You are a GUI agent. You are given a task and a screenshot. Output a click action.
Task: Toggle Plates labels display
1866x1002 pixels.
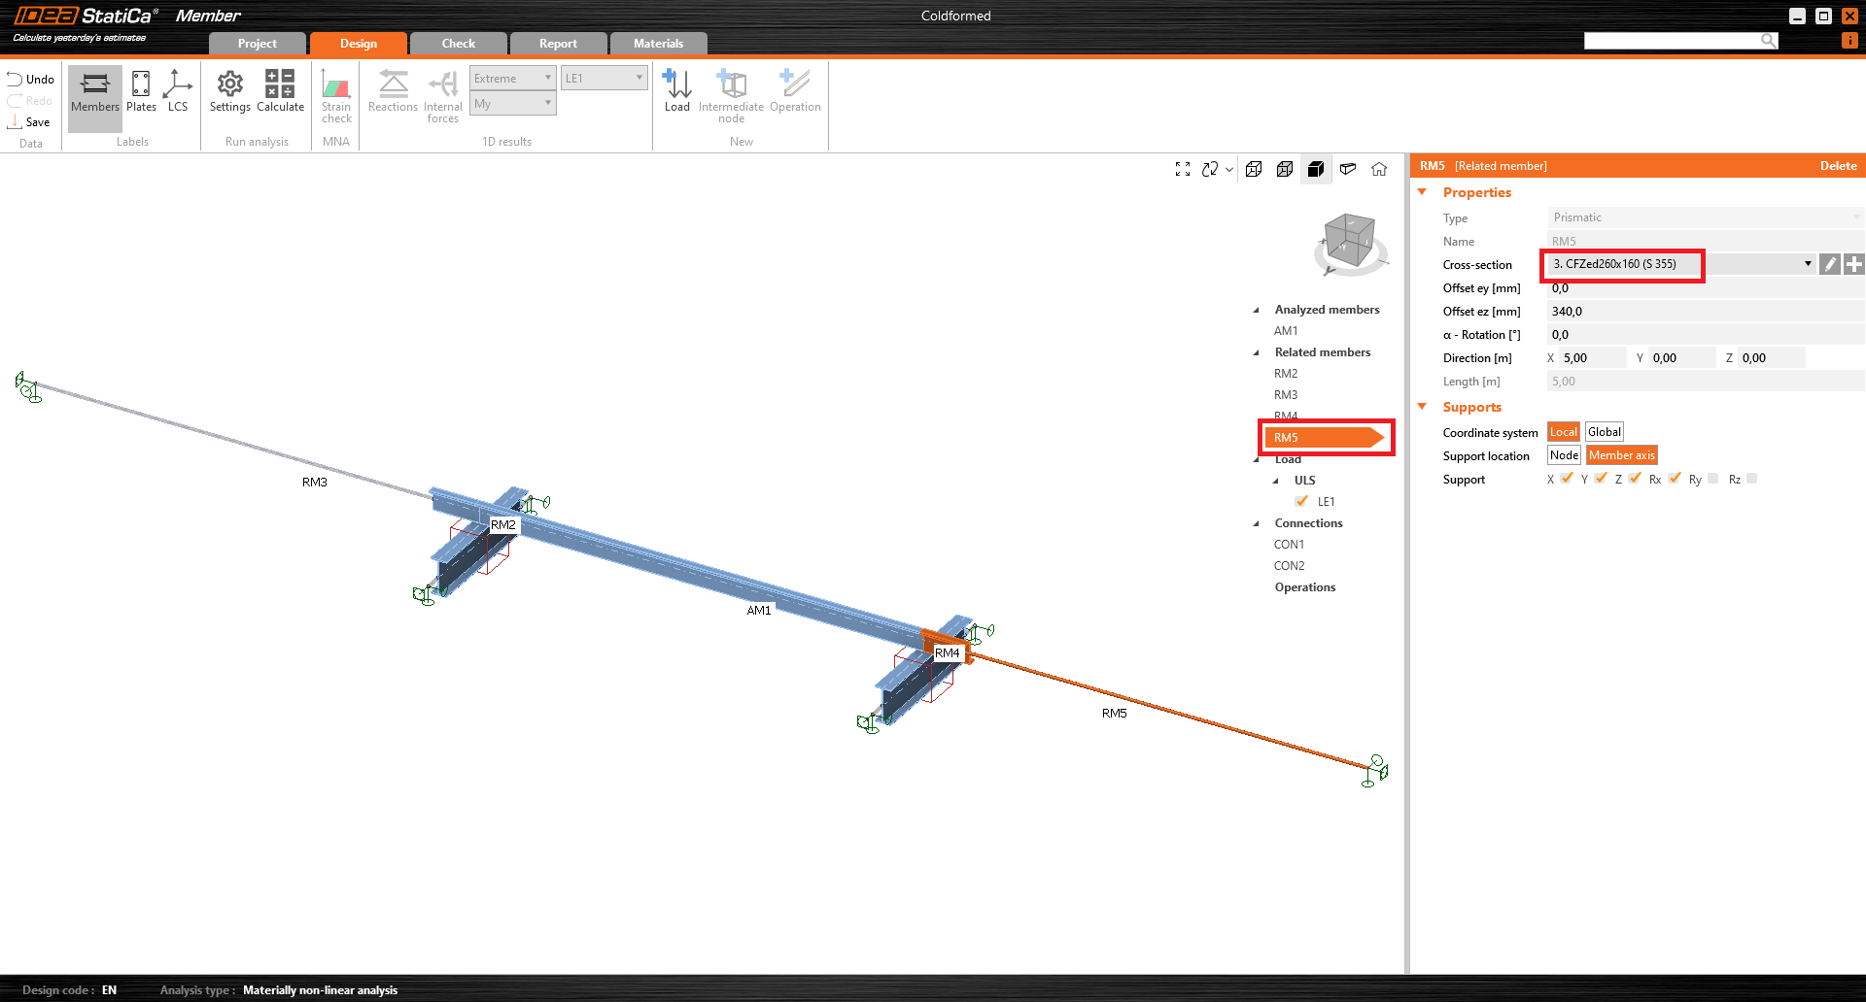pyautogui.click(x=141, y=91)
